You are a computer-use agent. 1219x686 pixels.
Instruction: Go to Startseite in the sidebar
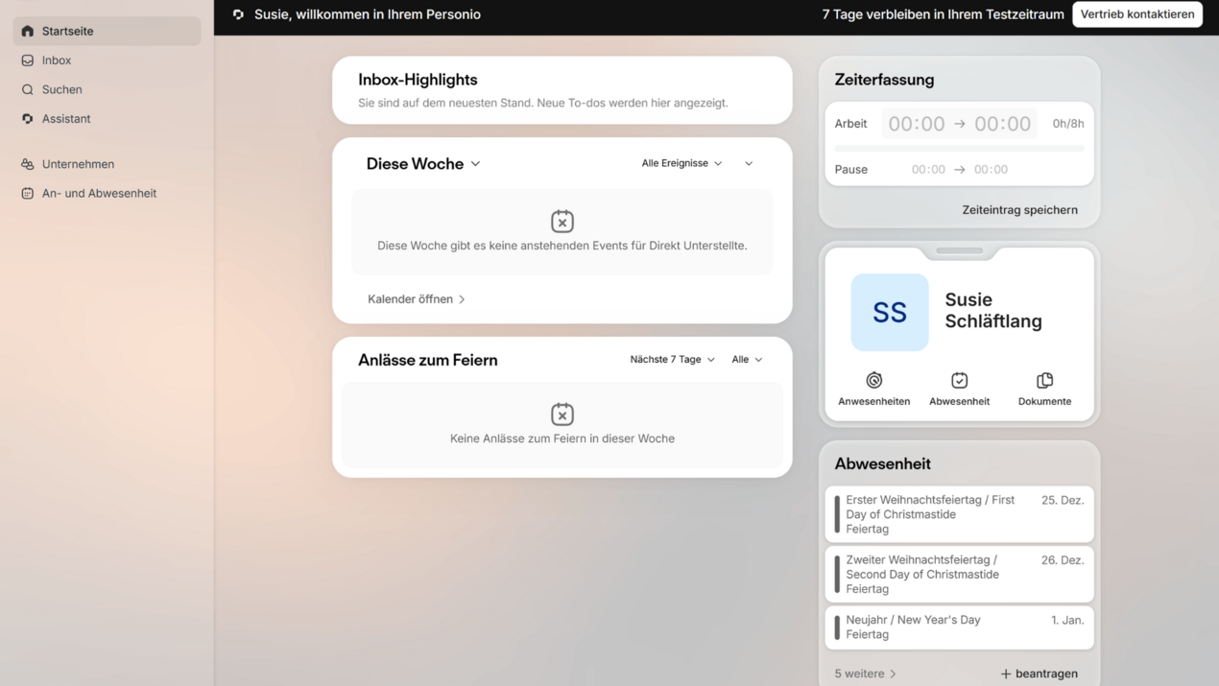click(x=107, y=31)
